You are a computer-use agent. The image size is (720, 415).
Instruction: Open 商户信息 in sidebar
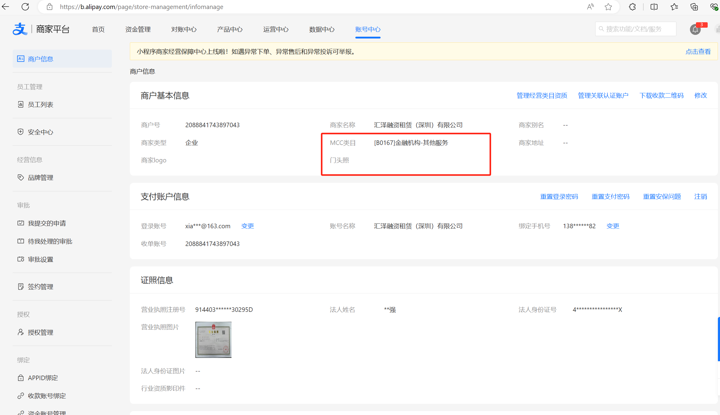pos(62,59)
